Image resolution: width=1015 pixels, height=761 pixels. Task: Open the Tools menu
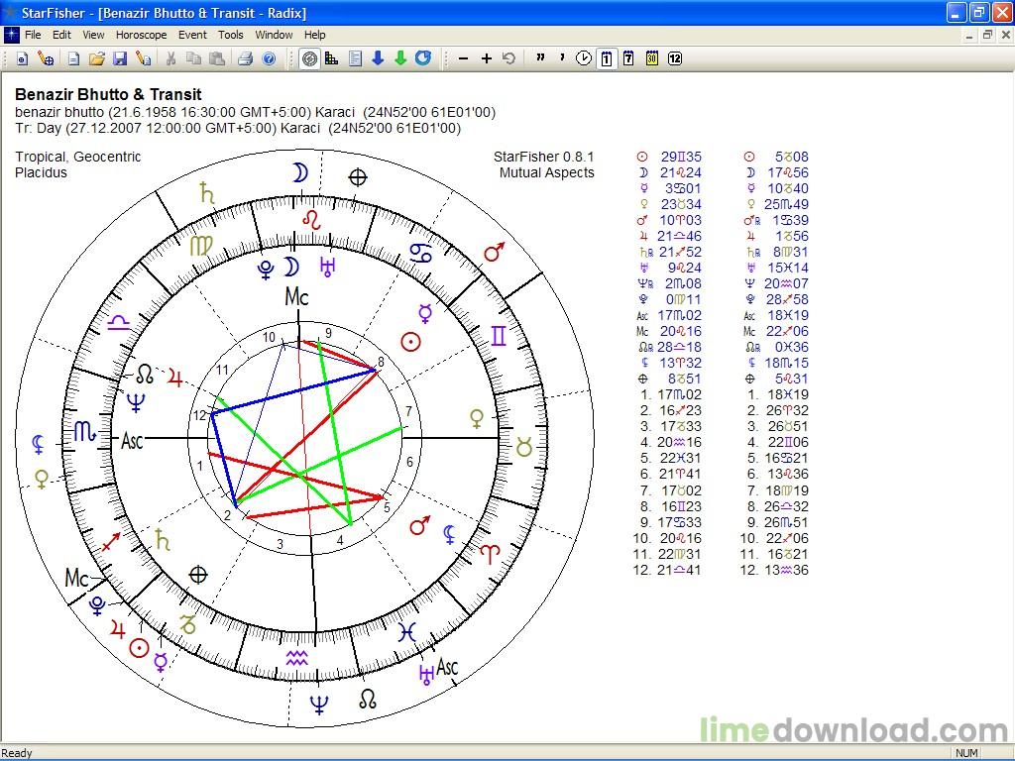tap(231, 35)
